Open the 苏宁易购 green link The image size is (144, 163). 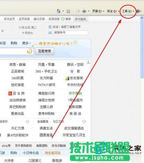(75, 93)
